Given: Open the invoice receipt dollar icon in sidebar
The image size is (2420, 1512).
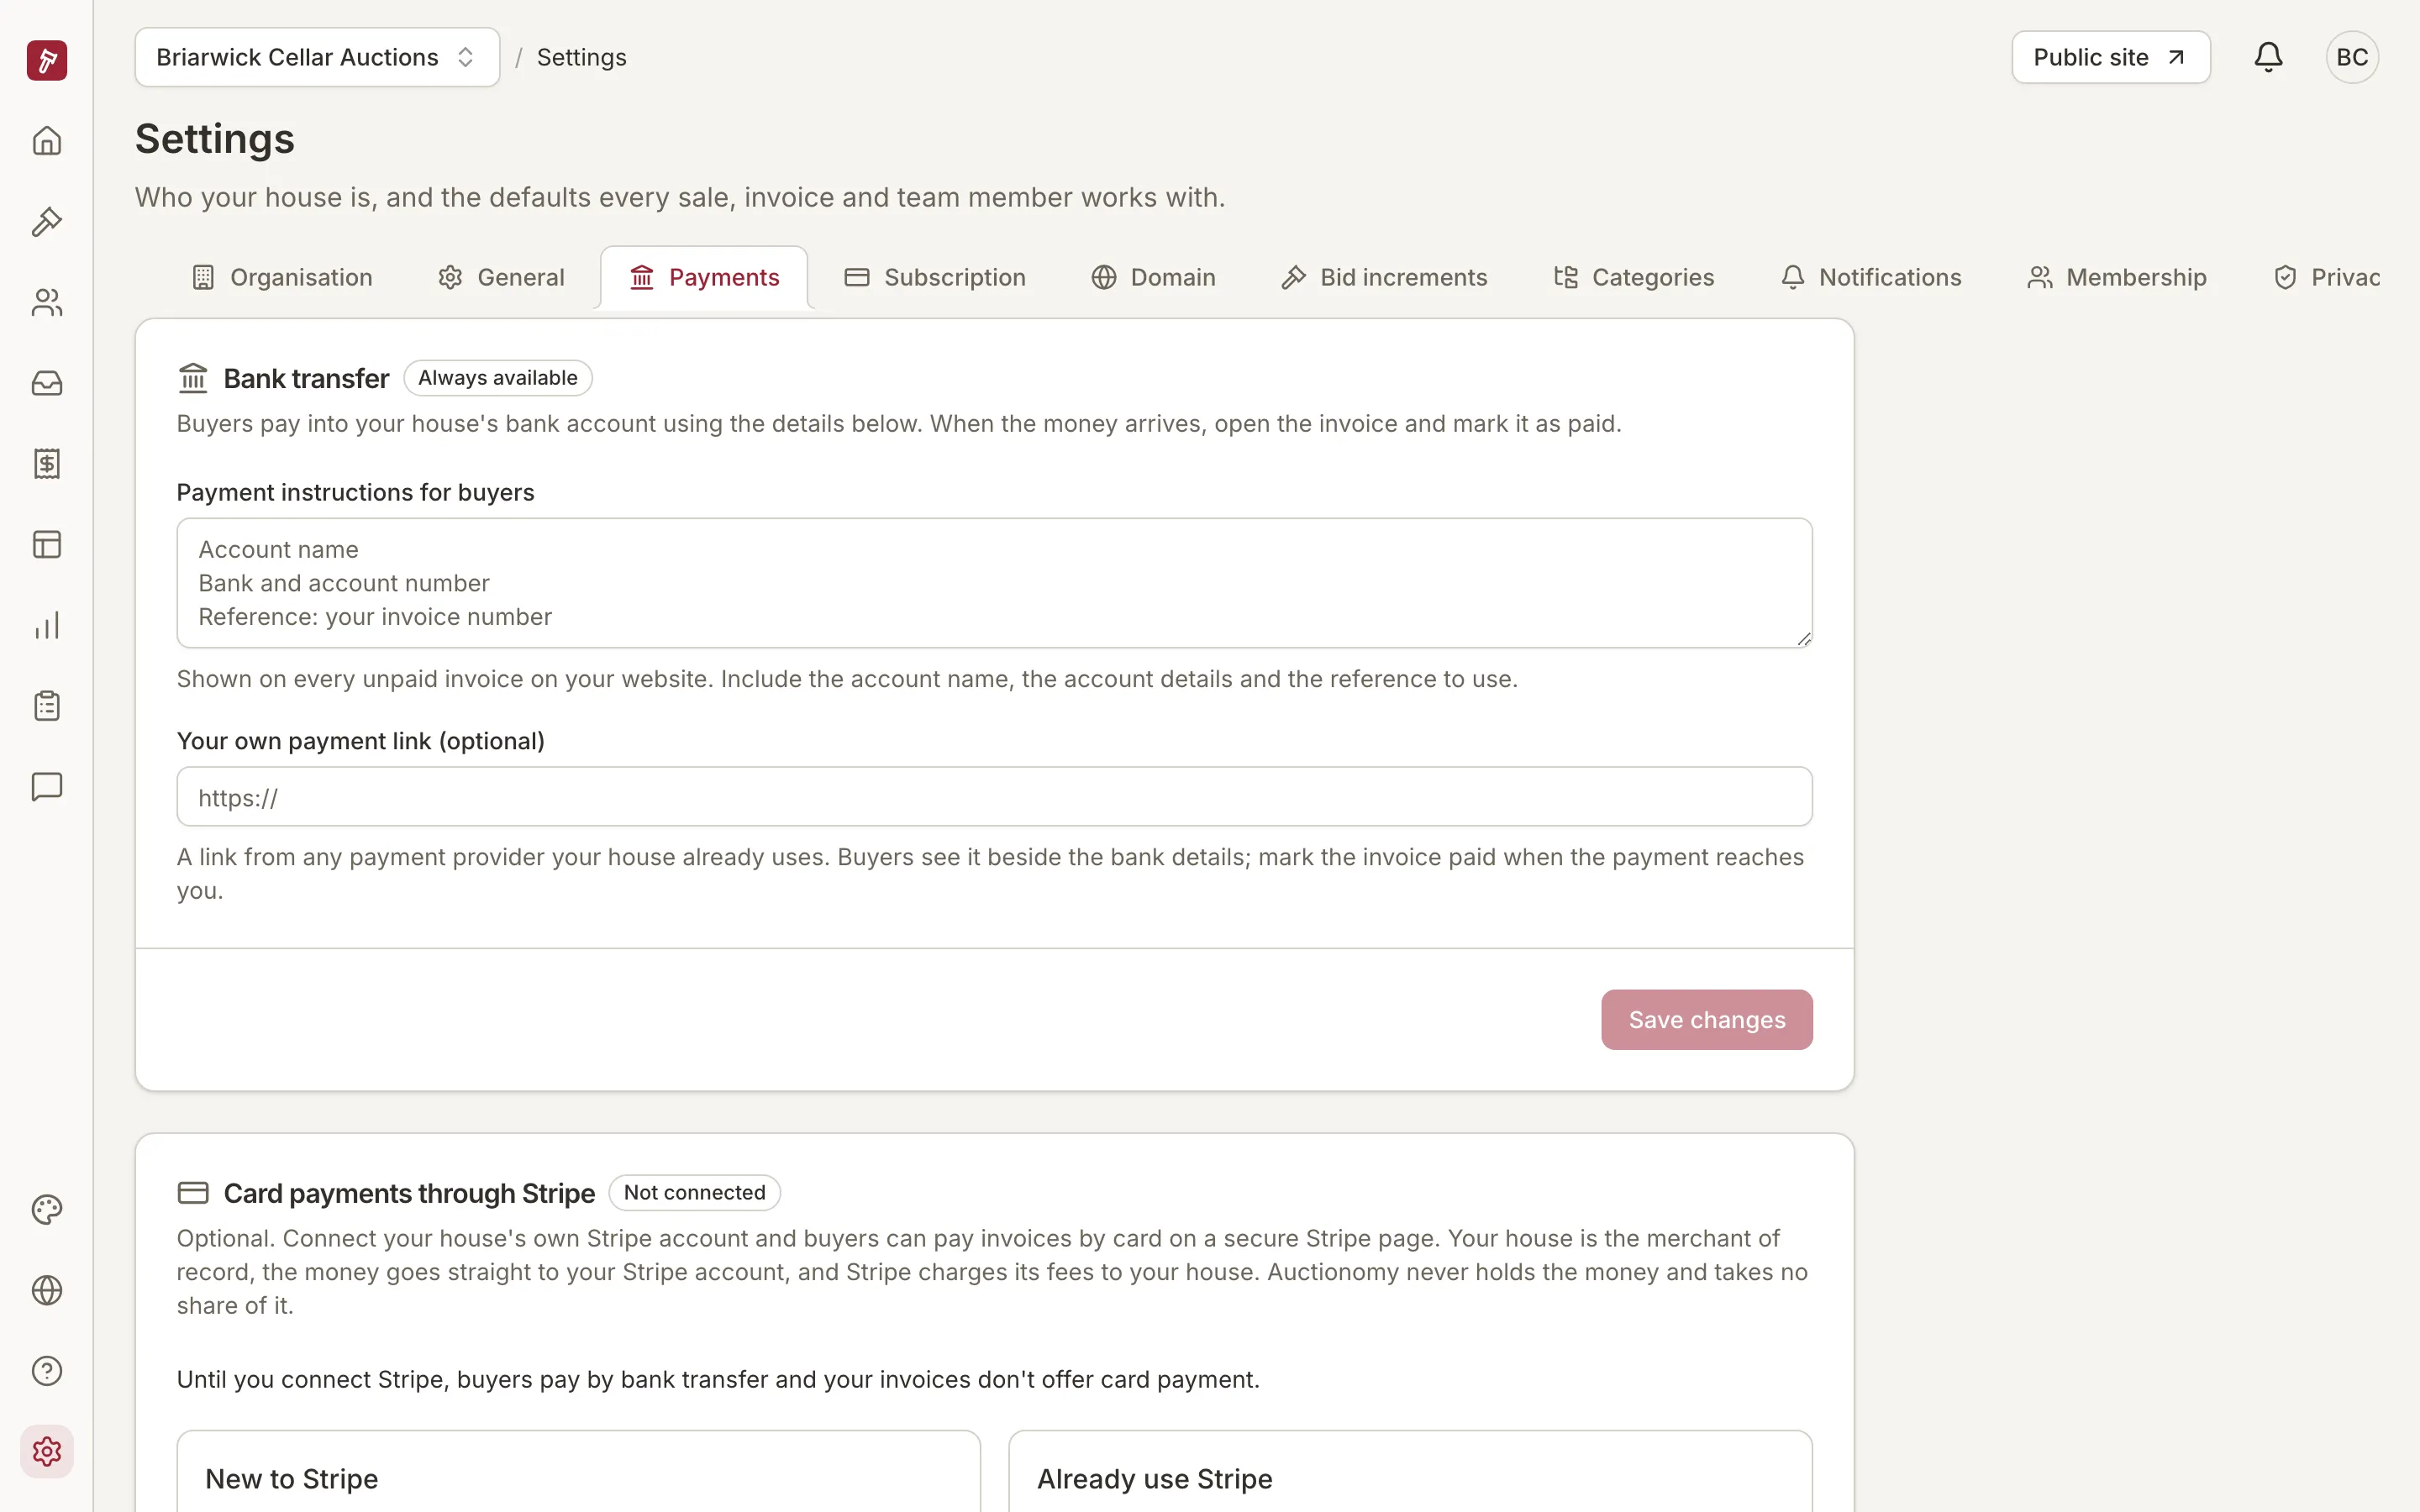Looking at the screenshot, I should coord(47,464).
